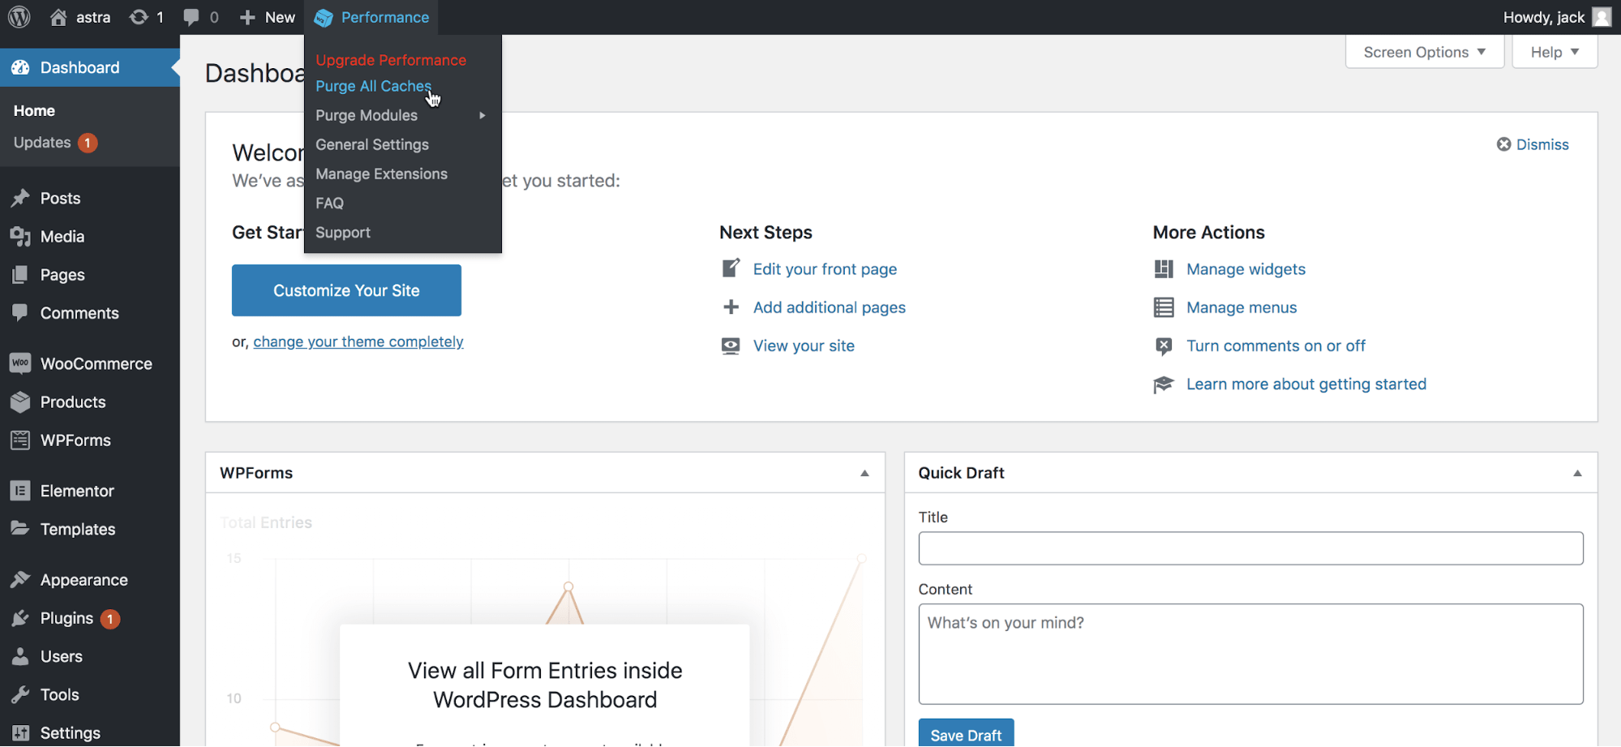This screenshot has width=1621, height=747.
Task: Collapse the WPForms widget panel
Action: coord(864,473)
